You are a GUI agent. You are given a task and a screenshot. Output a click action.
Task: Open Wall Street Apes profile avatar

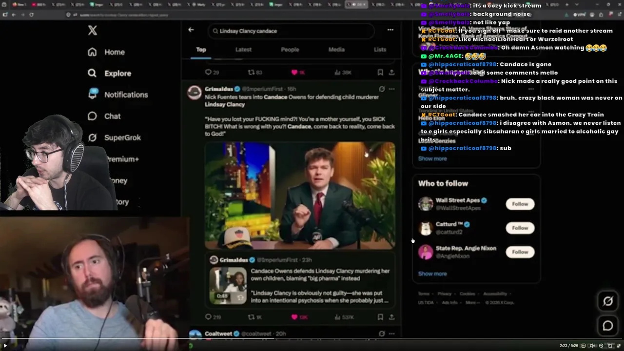click(426, 204)
